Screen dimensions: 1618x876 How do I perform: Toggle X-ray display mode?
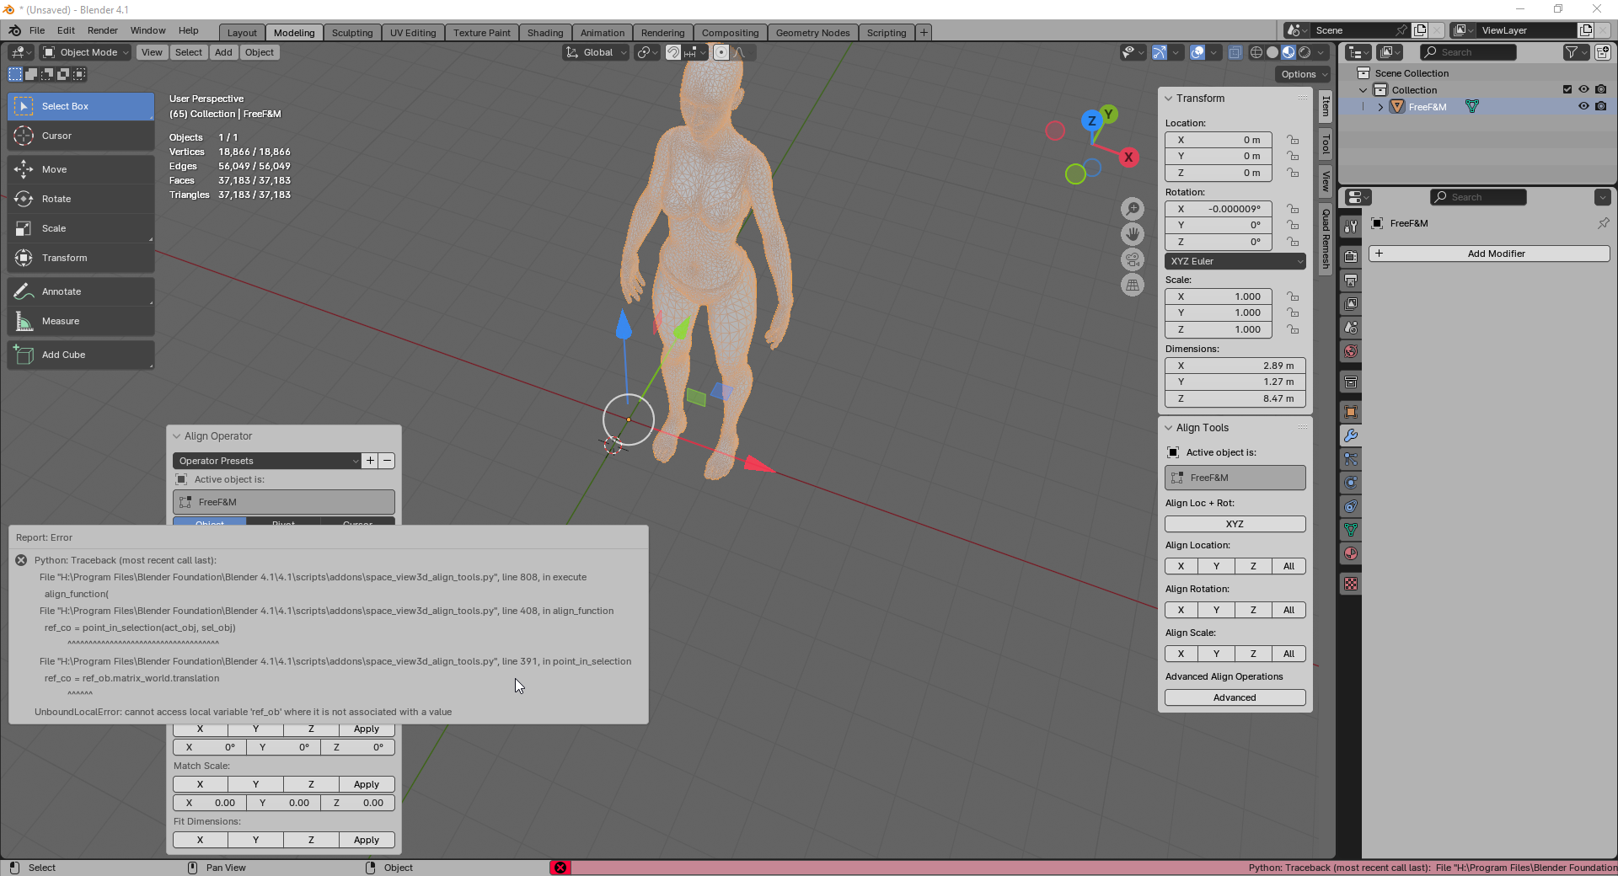1235,52
